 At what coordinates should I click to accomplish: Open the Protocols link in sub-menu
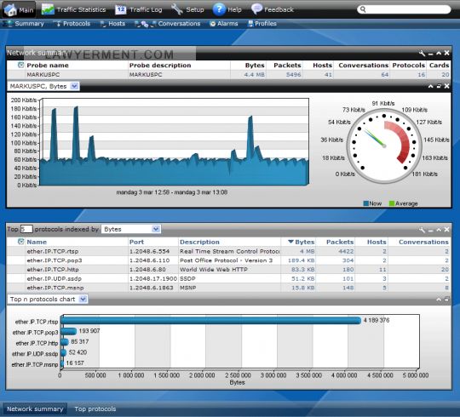coord(77,24)
